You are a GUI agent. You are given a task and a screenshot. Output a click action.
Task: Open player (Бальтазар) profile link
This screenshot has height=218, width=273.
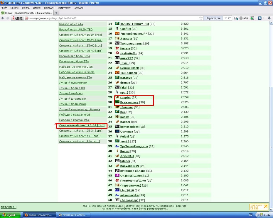click(129, 200)
